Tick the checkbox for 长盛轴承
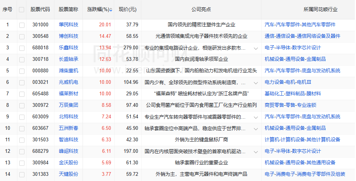Screen dimensions: 356x181 22,59
